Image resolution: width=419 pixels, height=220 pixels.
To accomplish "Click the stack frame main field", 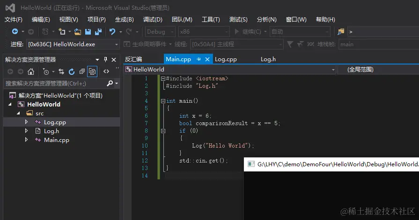I will 379,44.
